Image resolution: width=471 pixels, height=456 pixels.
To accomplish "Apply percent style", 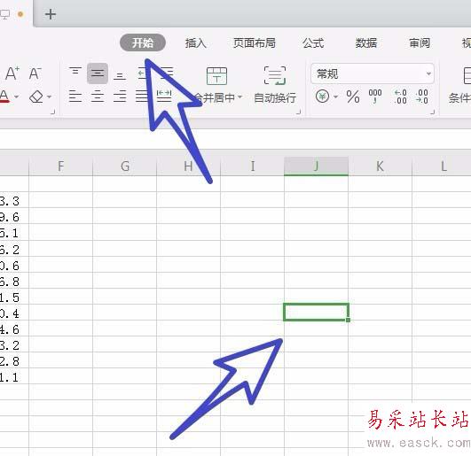I will point(353,97).
